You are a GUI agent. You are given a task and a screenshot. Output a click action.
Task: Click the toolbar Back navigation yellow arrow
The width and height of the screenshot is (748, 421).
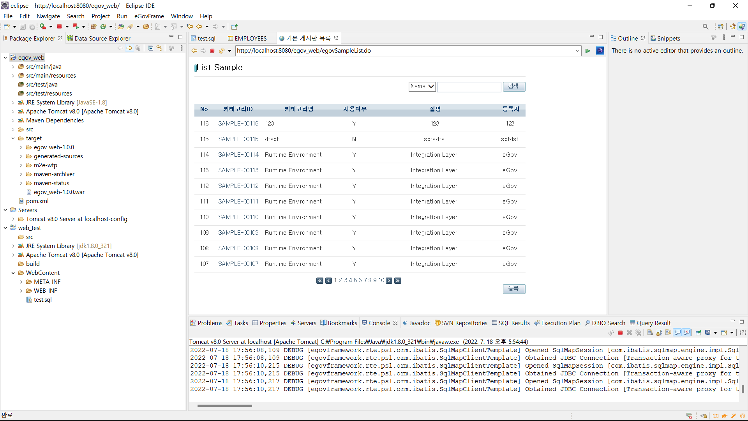coord(199,27)
